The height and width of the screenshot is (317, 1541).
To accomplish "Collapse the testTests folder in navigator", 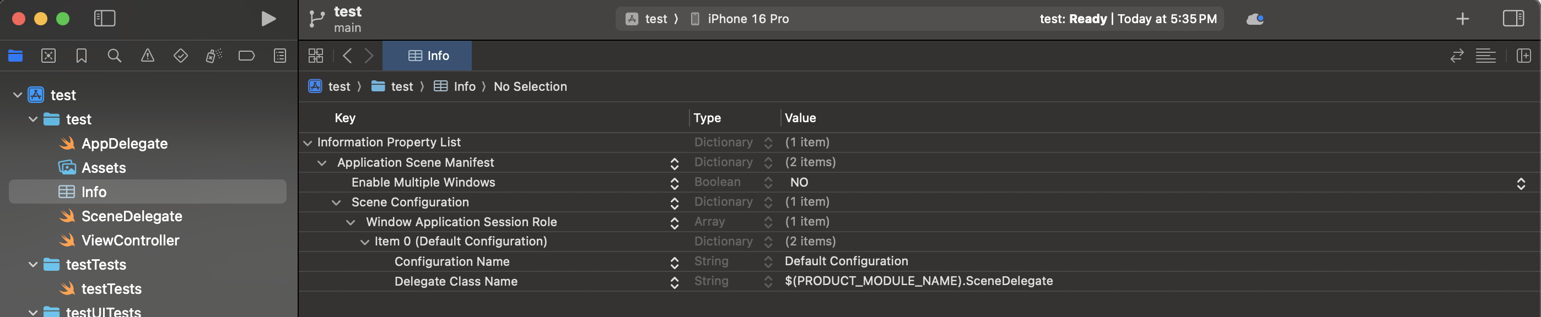I will point(33,265).
